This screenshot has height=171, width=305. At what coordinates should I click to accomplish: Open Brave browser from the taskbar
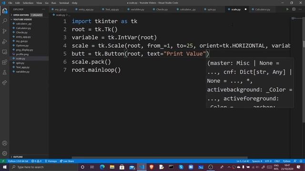[152, 167]
